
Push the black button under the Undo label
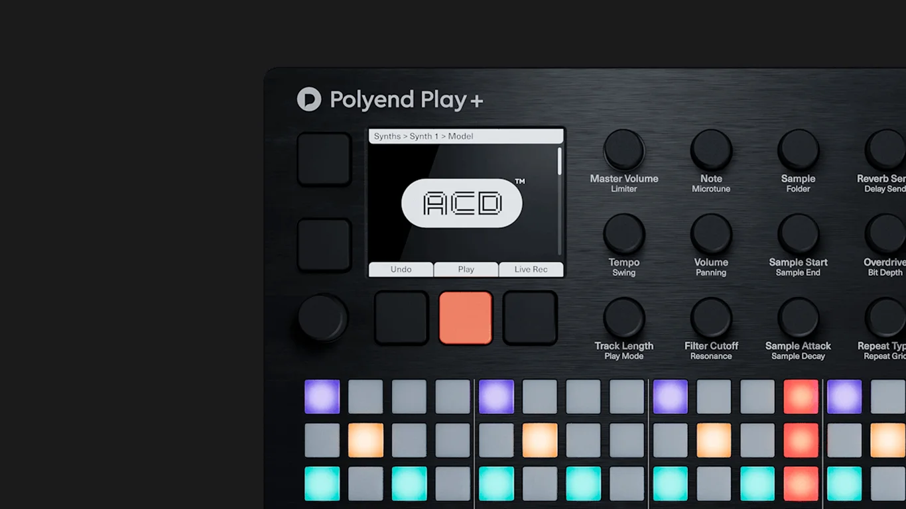pos(401,318)
